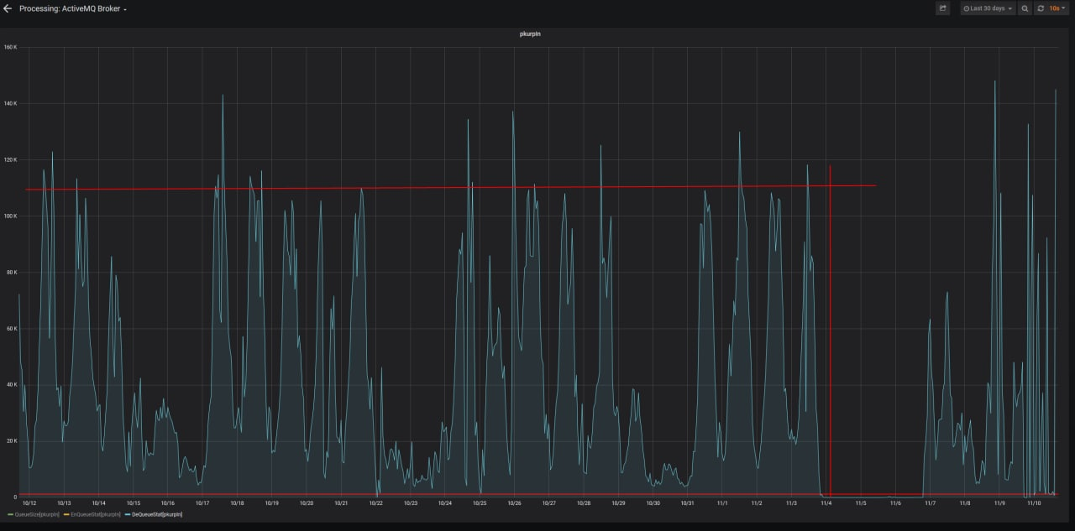1075x531 pixels.
Task: Toggle the QueueSize[pkurpin] series visibility
Action: tap(38, 514)
